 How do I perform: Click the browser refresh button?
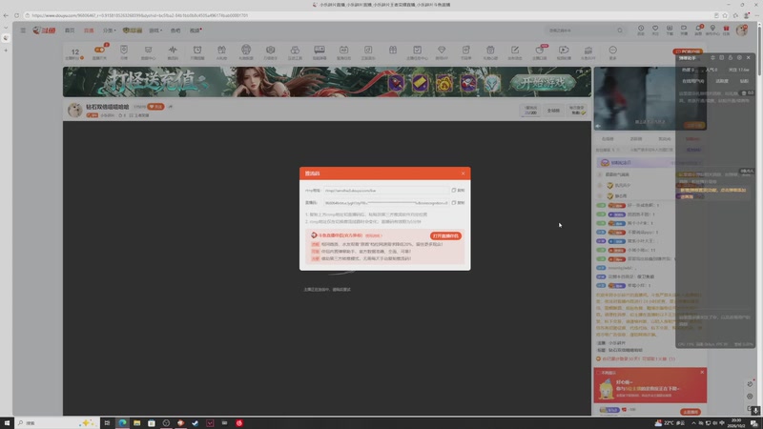[16, 15]
